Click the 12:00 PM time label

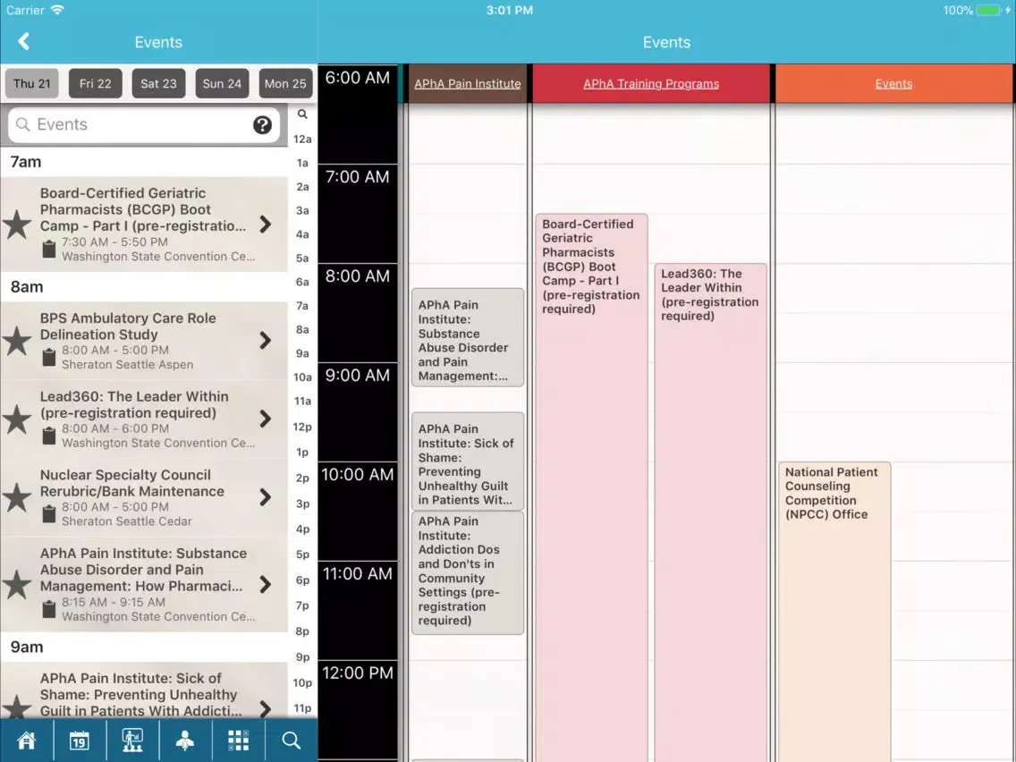point(358,673)
